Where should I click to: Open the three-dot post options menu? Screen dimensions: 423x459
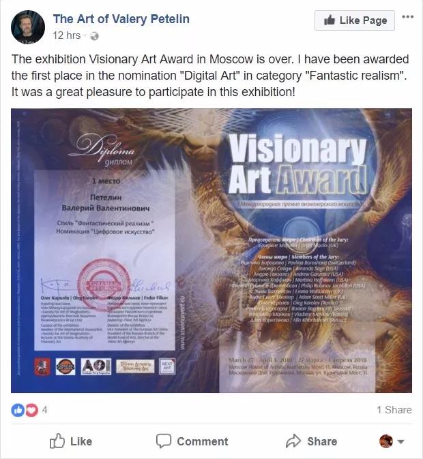(x=407, y=17)
